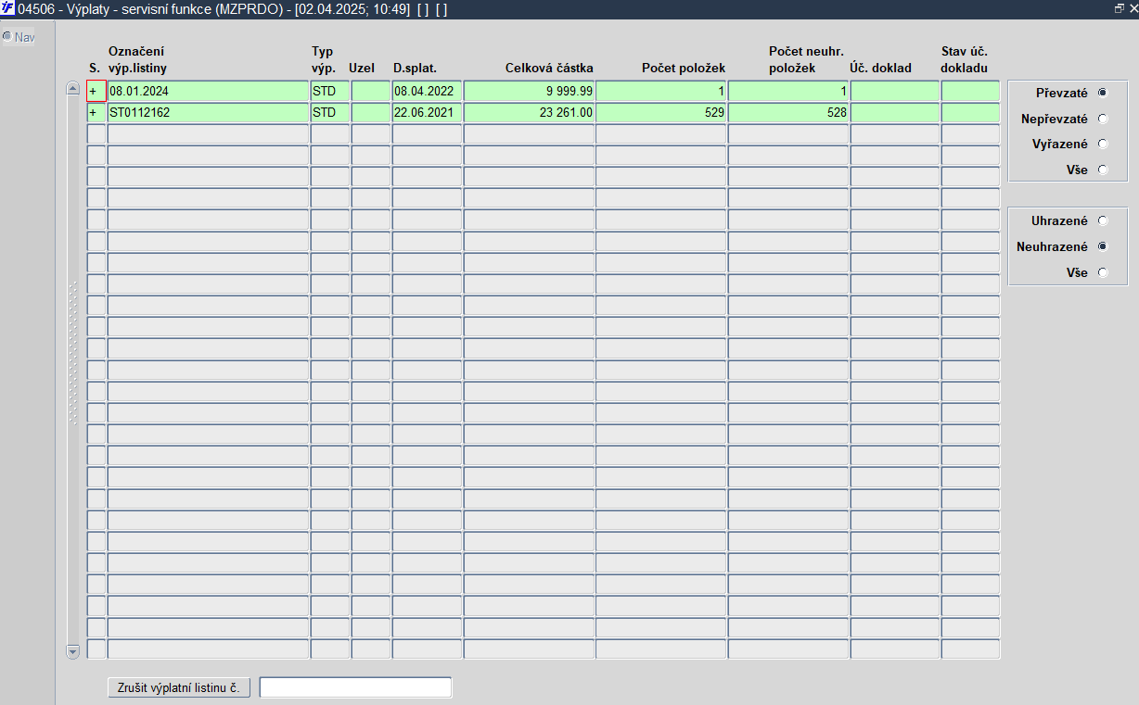
Task: Select the Nepřevzaté radio button
Action: coord(1102,119)
